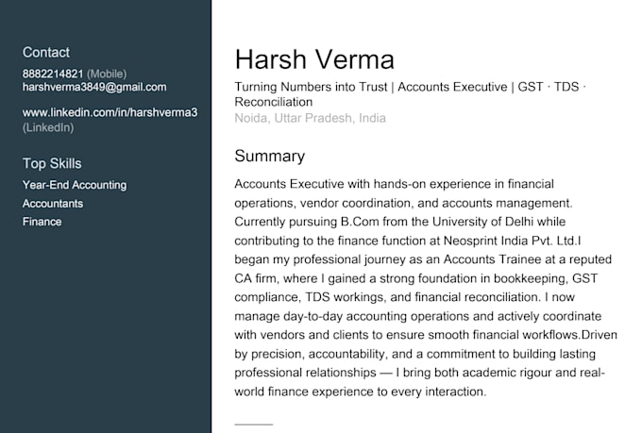The height and width of the screenshot is (433, 642).
Task: Click the harshverma3849@gmail.com email address
Action: coord(94,87)
